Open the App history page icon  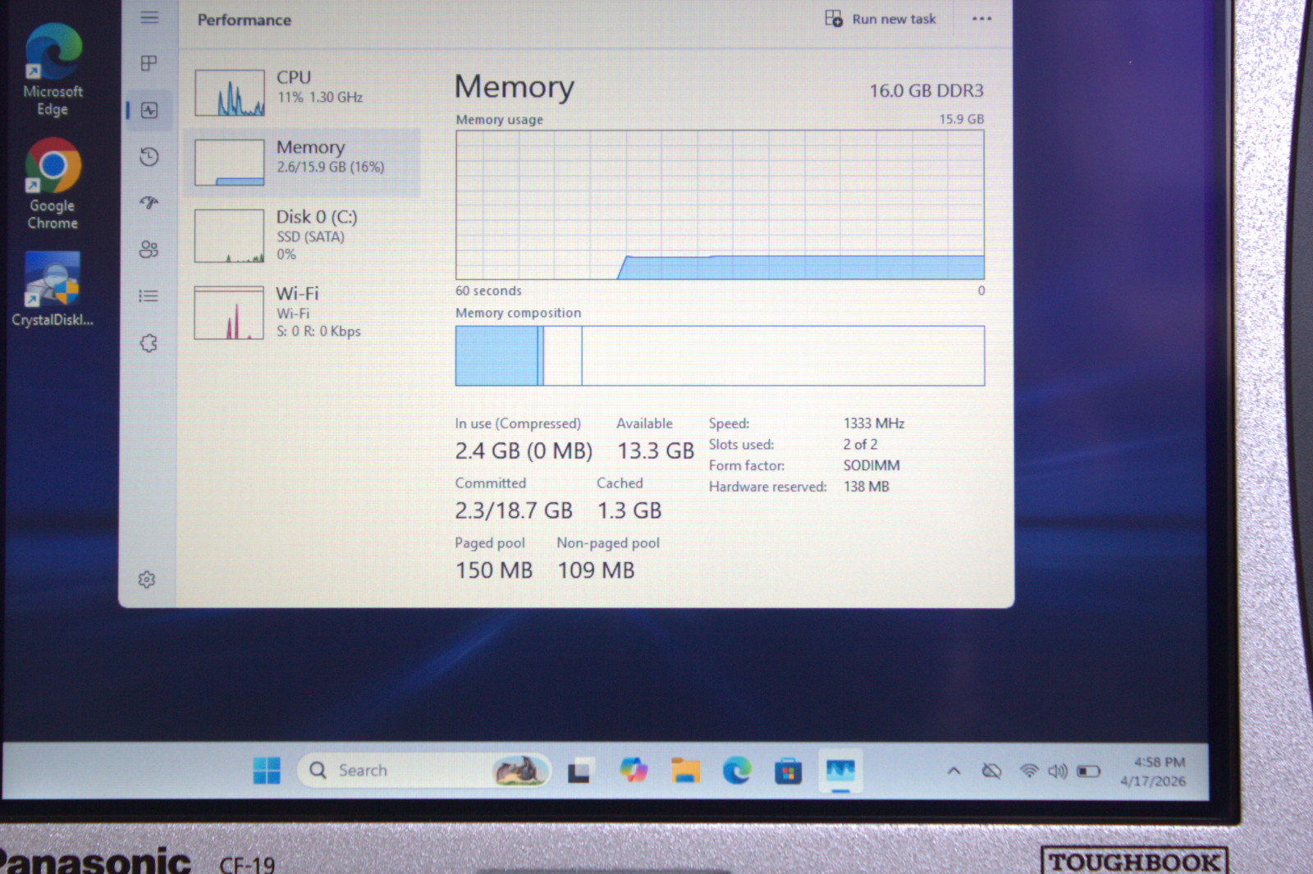pyautogui.click(x=149, y=157)
